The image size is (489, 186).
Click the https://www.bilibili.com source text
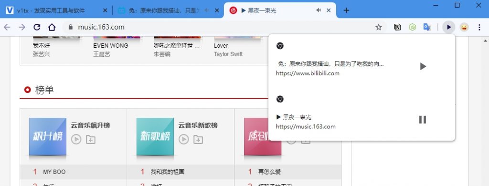tap(308, 73)
